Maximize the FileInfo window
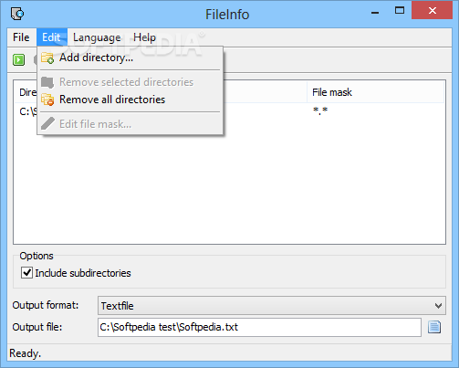Viewport: 459px width, 368px height. (x=400, y=11)
